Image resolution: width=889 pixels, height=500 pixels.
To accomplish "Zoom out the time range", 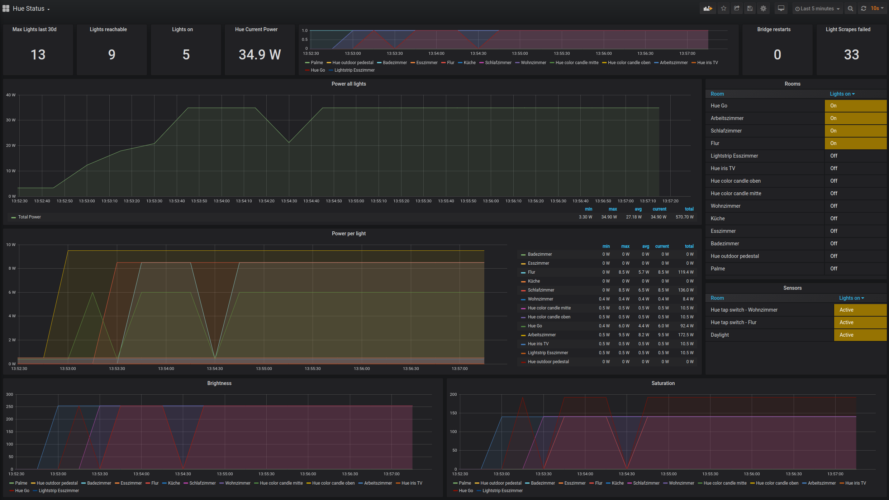I will 850,9.
